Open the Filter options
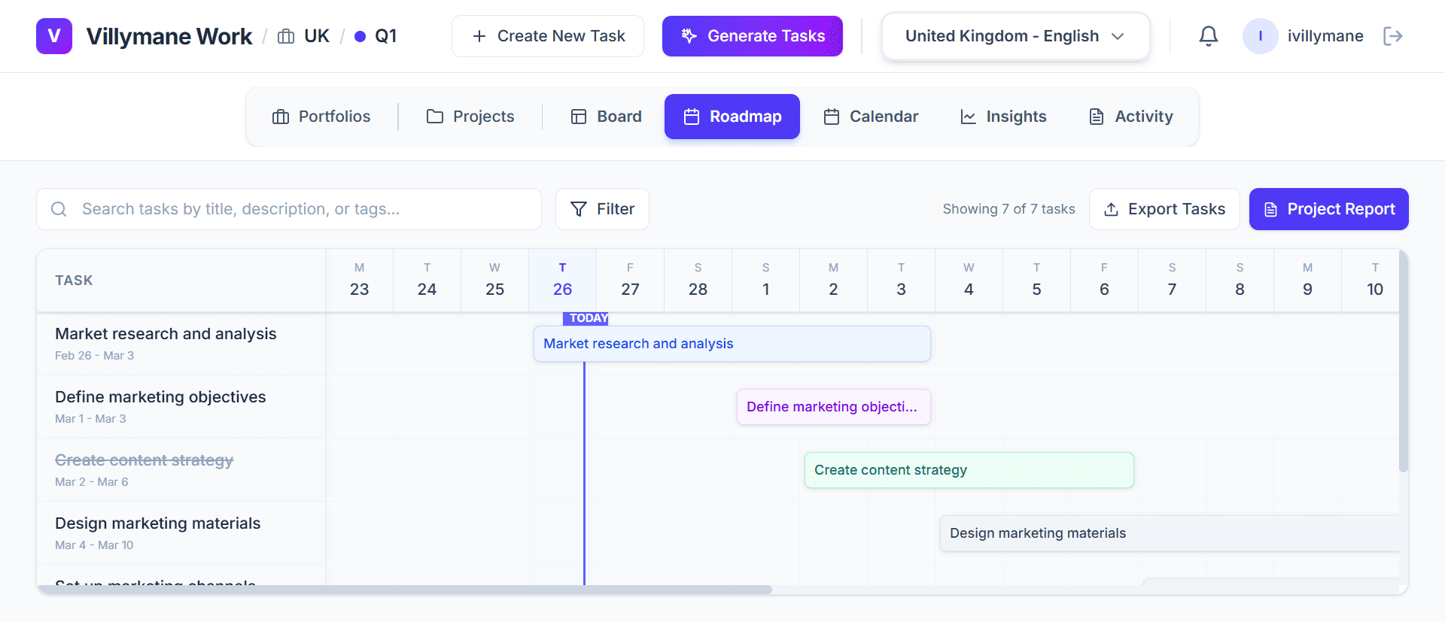Screen dimensions: 1445x622 pos(602,209)
